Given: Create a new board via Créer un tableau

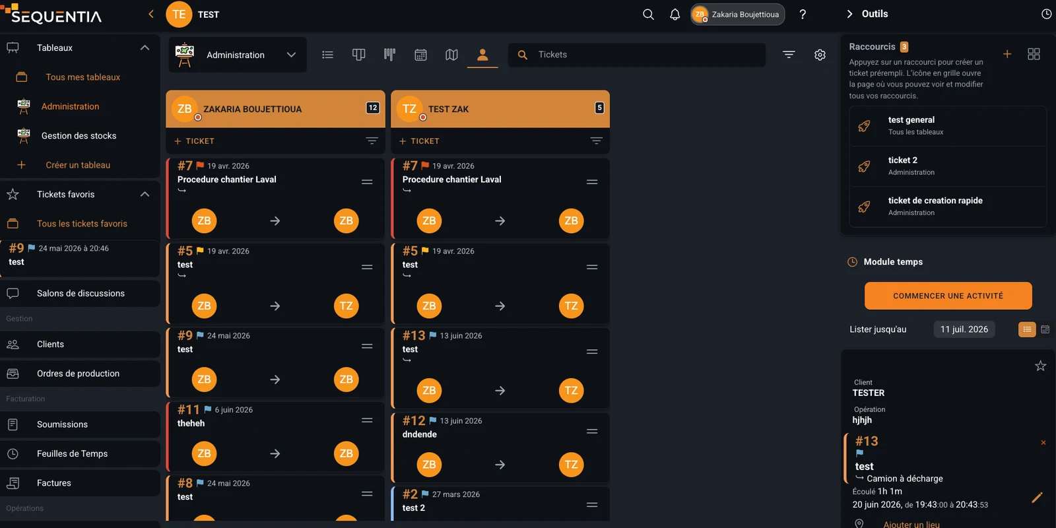Looking at the screenshot, I should pyautogui.click(x=78, y=165).
